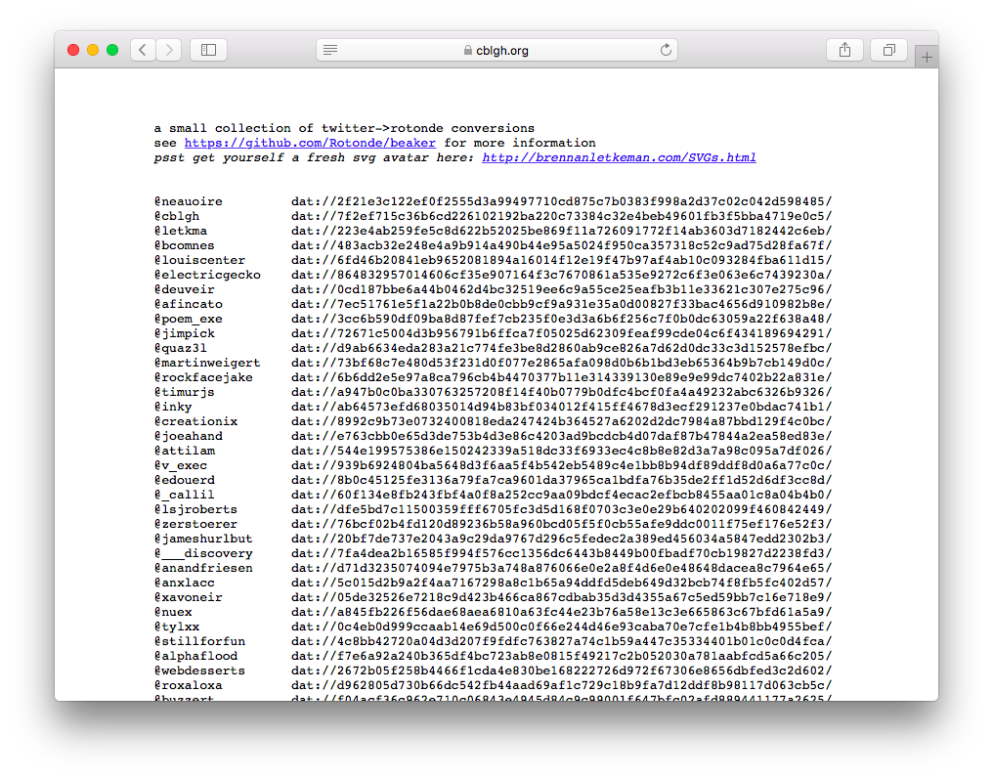Click the @deuveir handle
The image size is (993, 779).
[185, 289]
